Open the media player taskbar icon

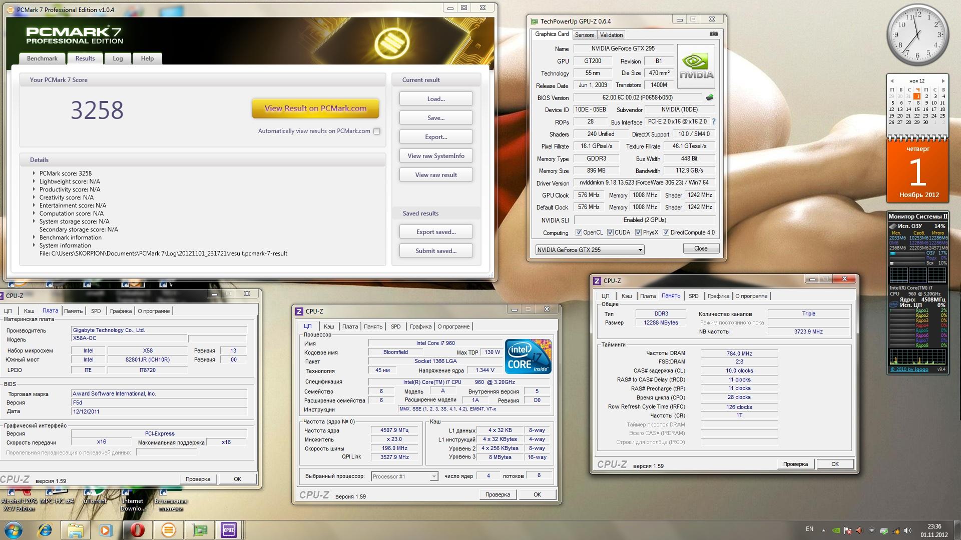coord(106,530)
